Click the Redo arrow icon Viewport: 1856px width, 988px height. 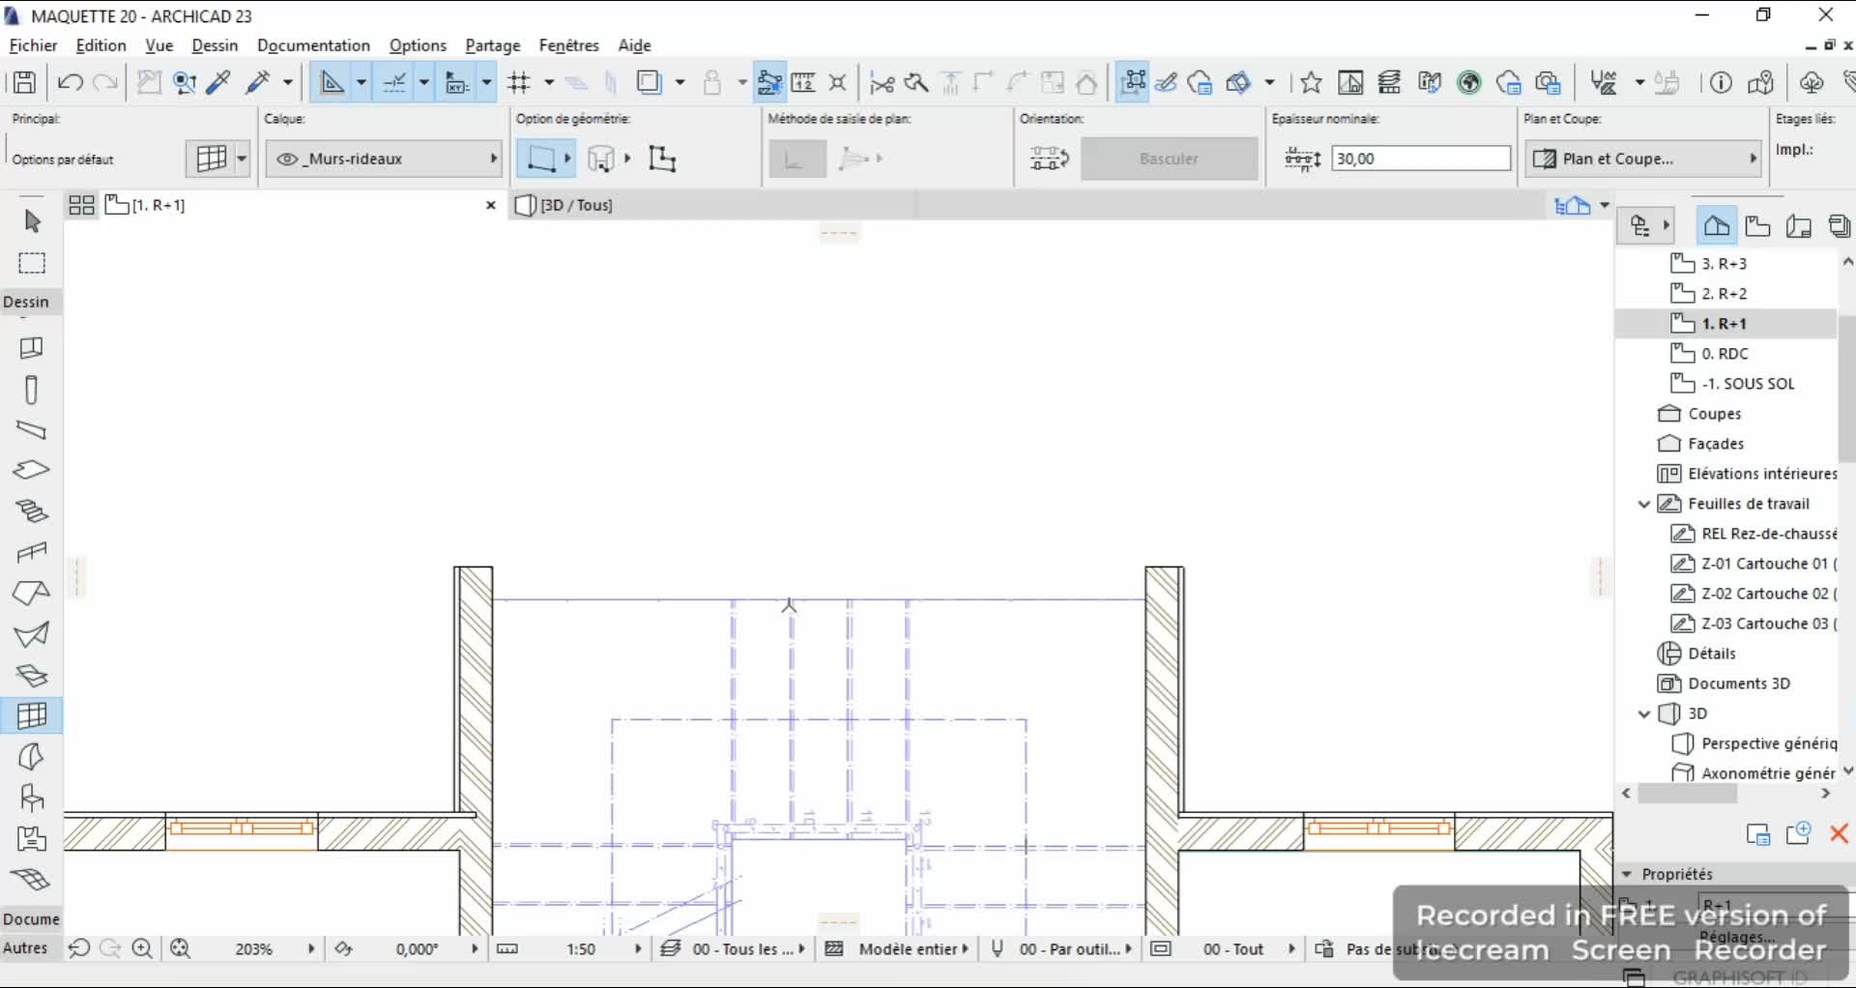pyautogui.click(x=105, y=82)
